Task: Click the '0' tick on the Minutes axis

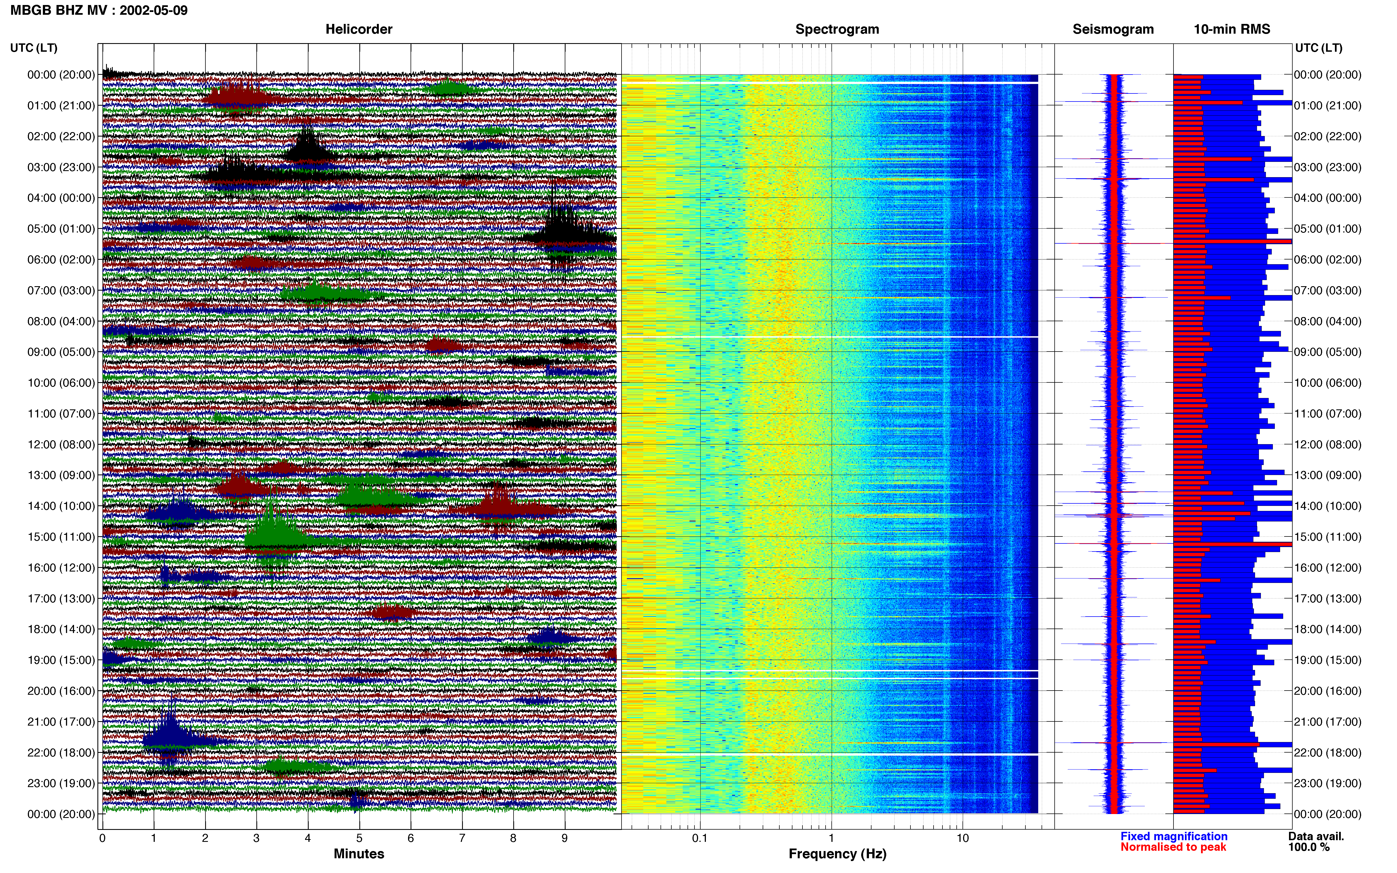Action: coord(102,838)
